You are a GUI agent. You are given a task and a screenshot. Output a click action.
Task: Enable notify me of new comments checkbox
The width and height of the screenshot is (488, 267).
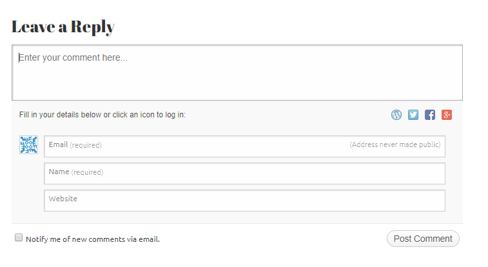point(19,238)
